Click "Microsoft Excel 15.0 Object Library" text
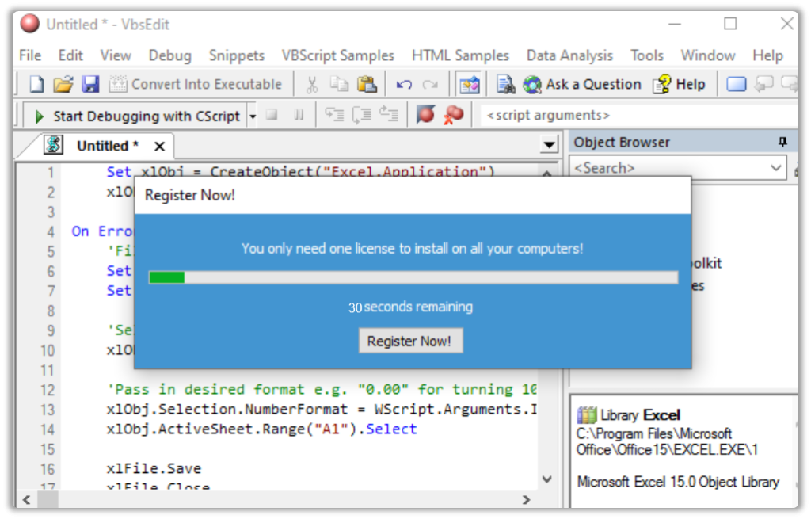The height and width of the screenshot is (519, 811). coord(678,483)
